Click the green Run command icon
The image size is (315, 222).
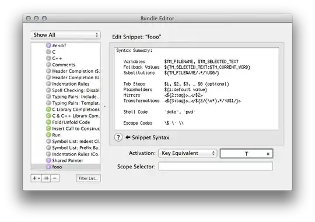[48, 135]
